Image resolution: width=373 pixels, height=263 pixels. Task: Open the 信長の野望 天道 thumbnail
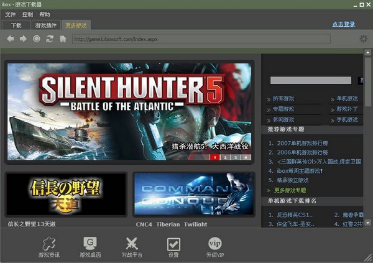coord(66,194)
